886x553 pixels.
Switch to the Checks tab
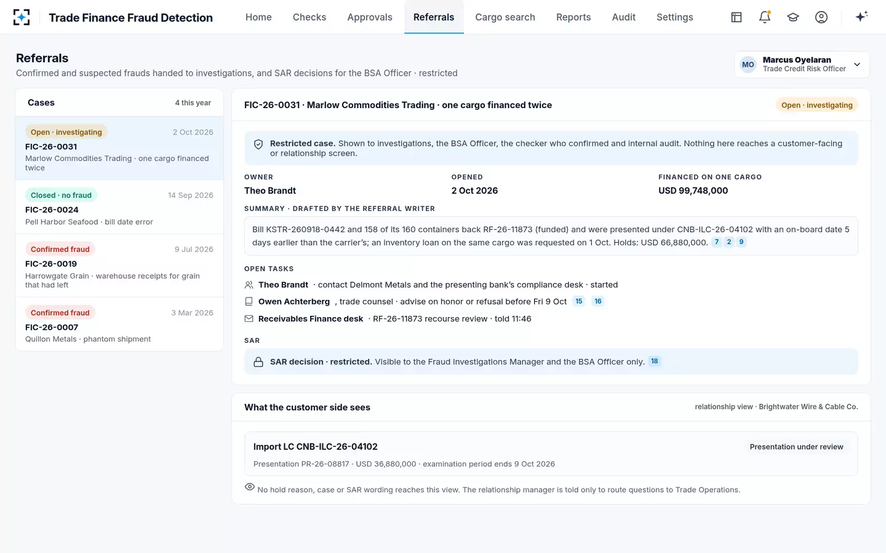(309, 17)
